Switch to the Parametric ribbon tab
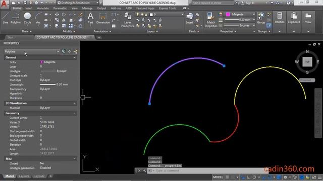This screenshot has height=181, width=323. point(60,9)
